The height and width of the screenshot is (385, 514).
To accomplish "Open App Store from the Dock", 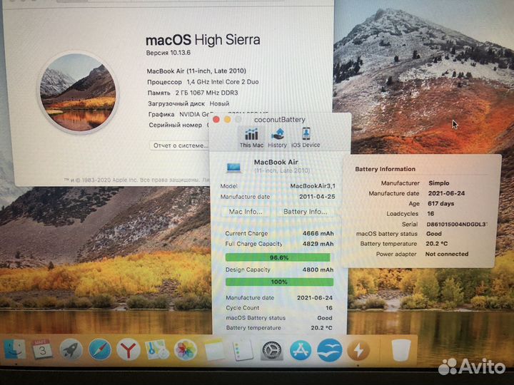I will [x=301, y=350].
